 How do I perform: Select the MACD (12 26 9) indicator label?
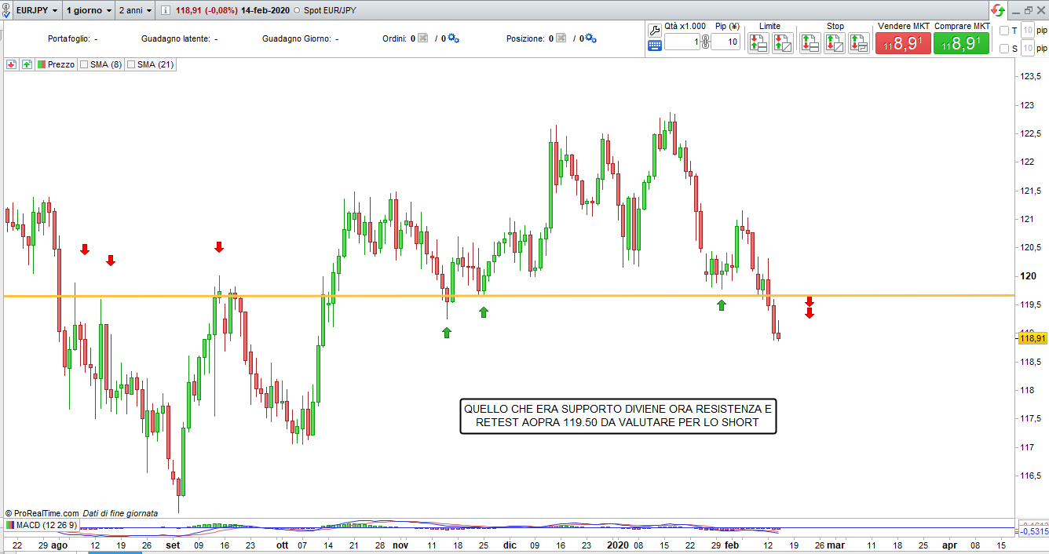(42, 525)
